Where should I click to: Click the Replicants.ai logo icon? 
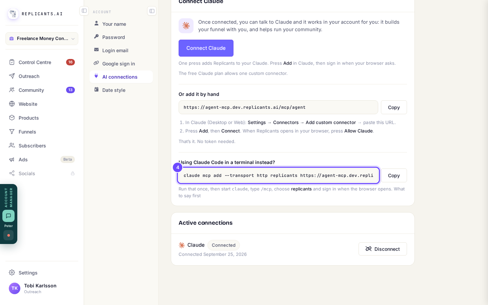(x=13, y=14)
